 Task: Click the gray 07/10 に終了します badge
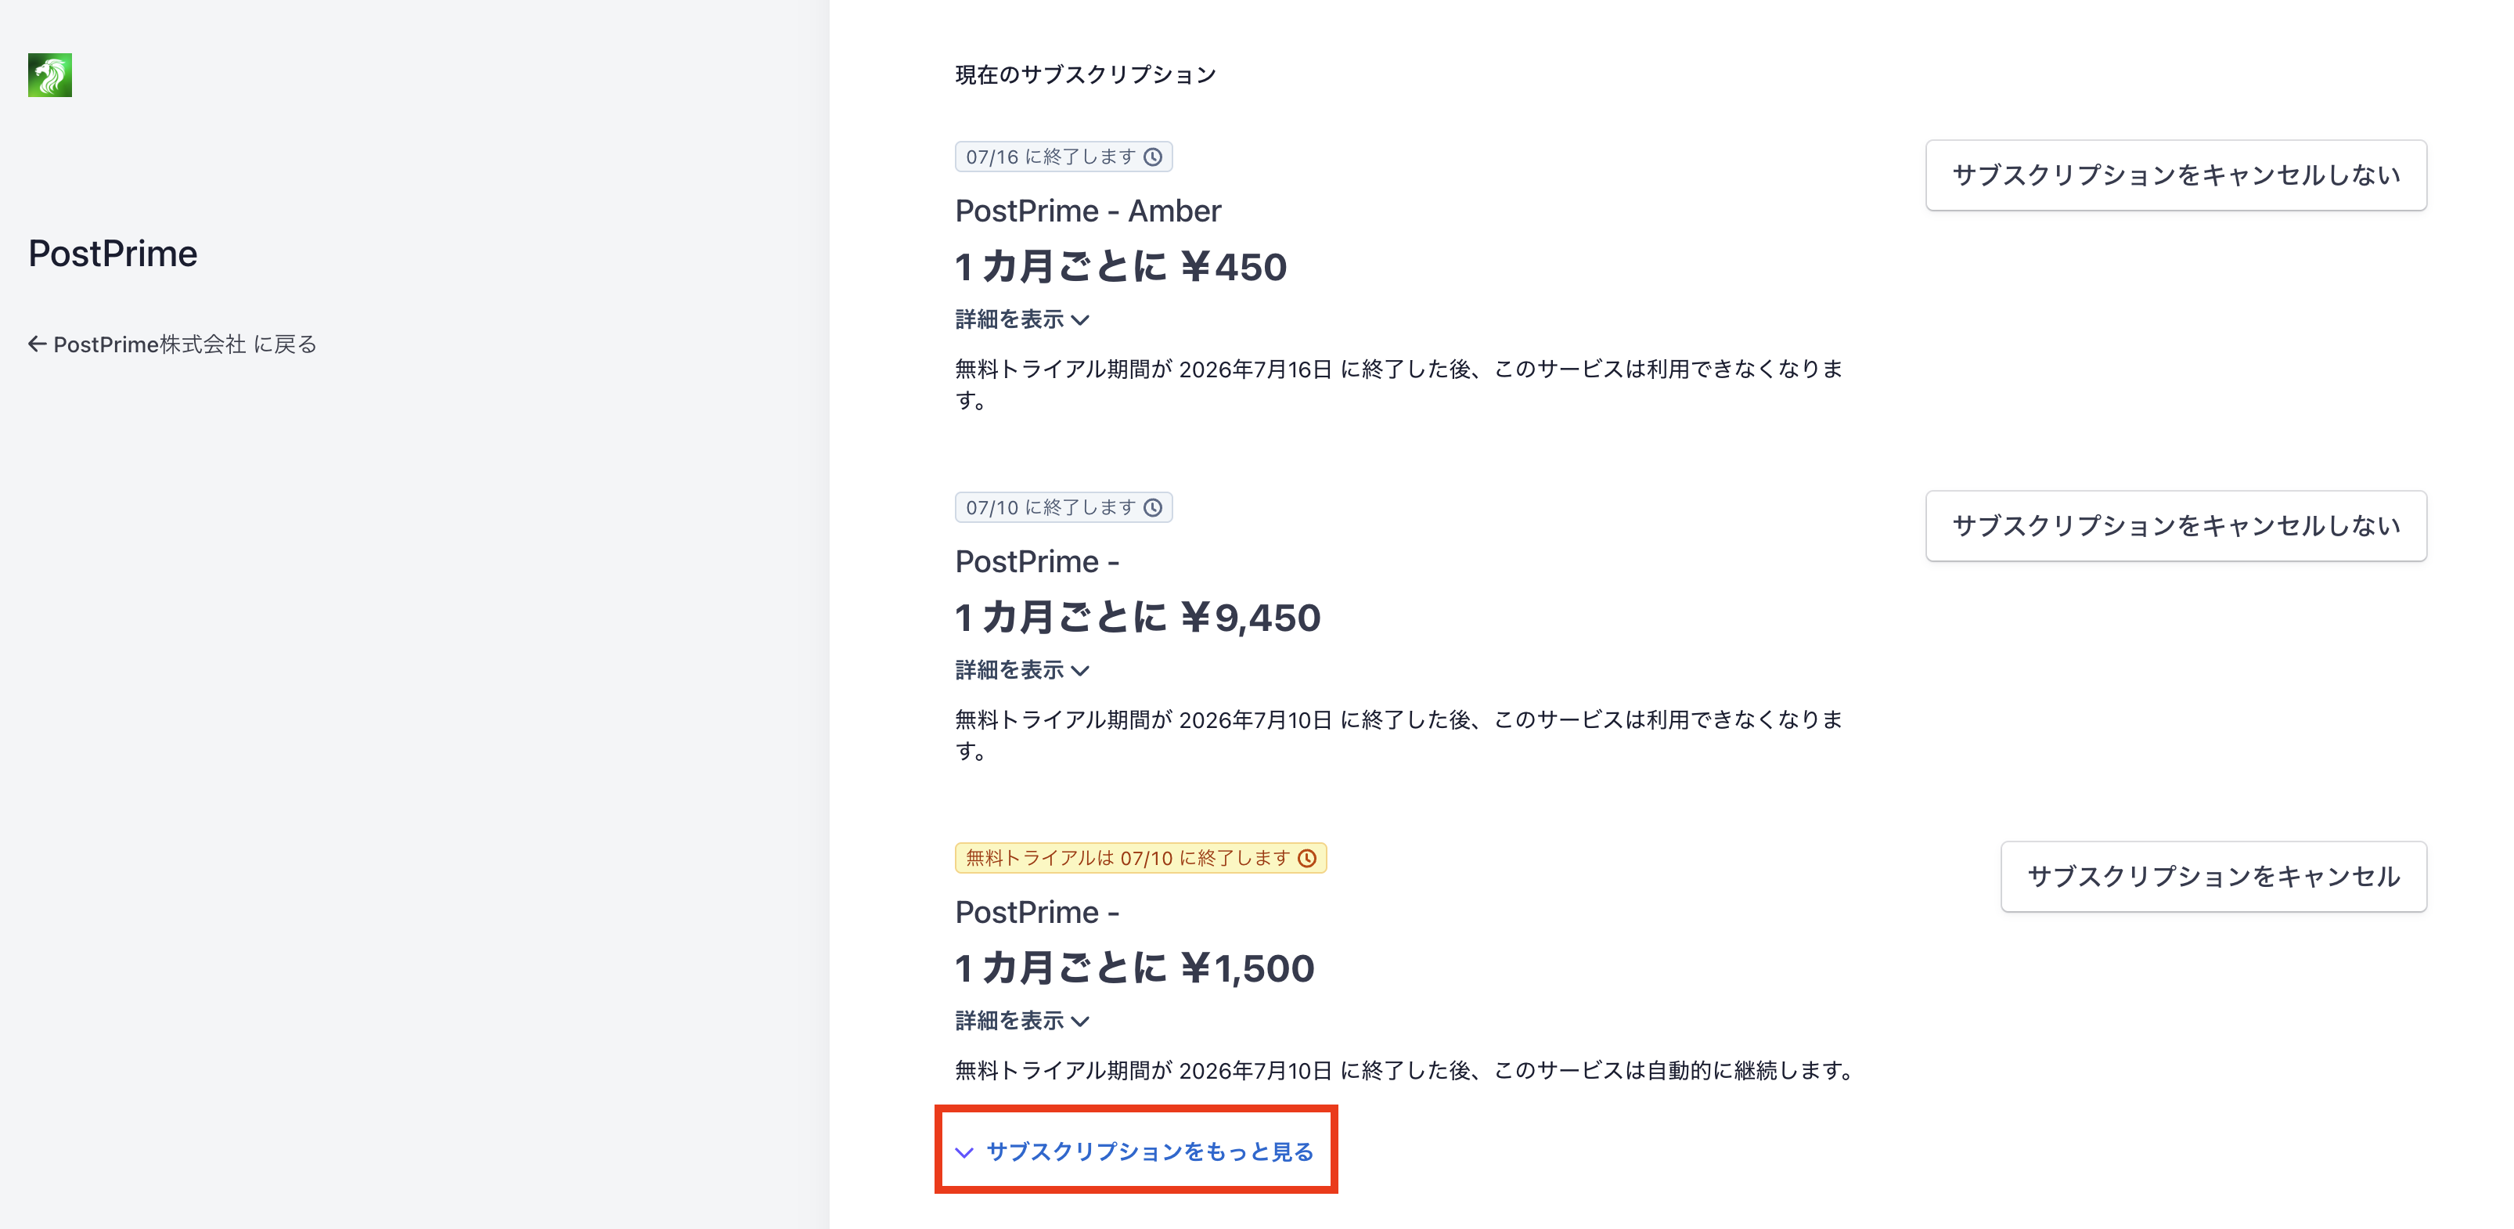(1064, 507)
